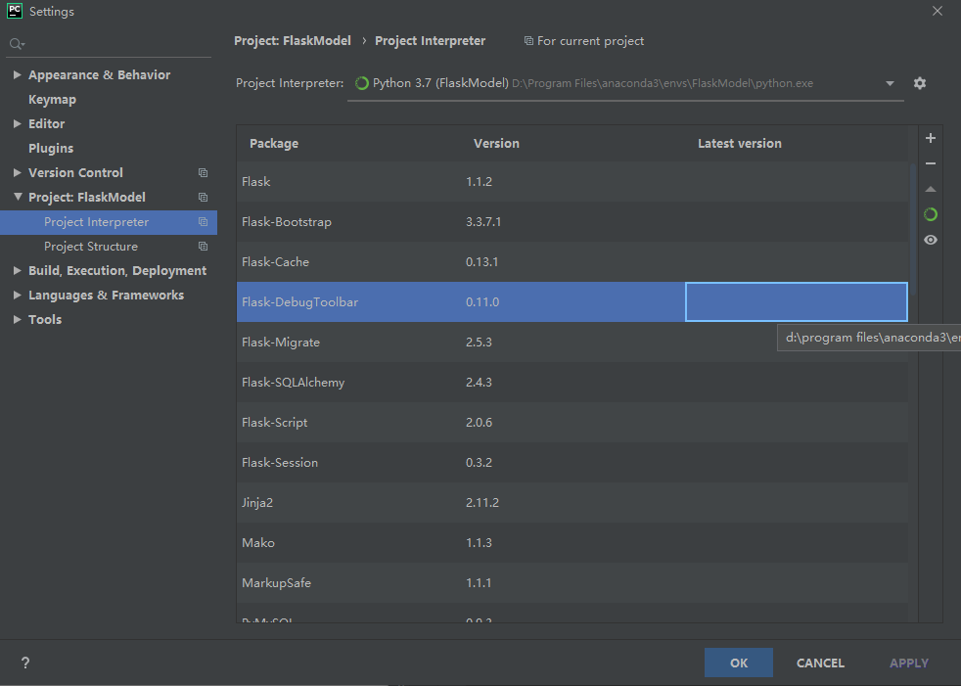Open the Project Interpreter dropdown arrow
961x686 pixels.
tap(890, 83)
